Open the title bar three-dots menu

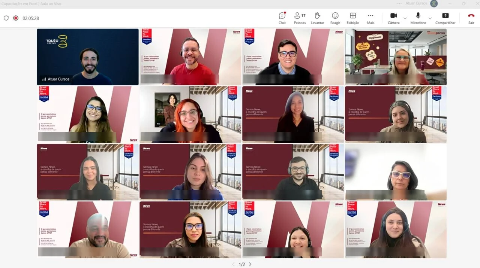[399, 3]
